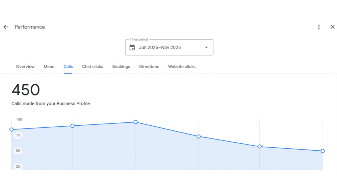337x189 pixels.
Task: Click the highest peak data point
Action: coord(135,122)
